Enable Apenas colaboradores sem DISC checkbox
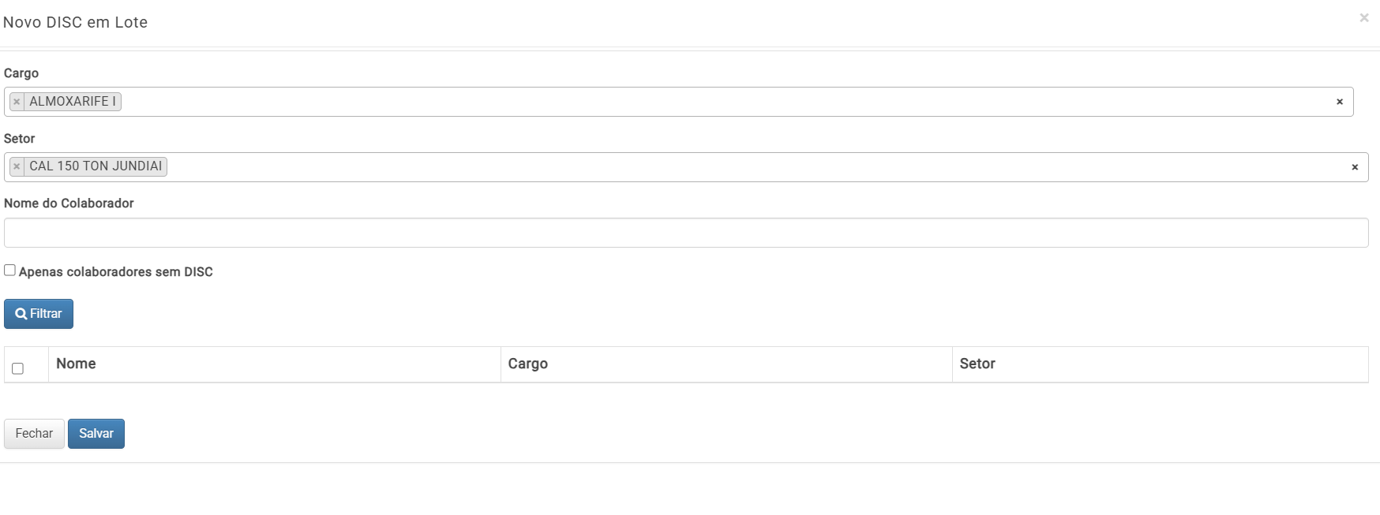Viewport: 1380px width, 515px height. click(x=9, y=271)
